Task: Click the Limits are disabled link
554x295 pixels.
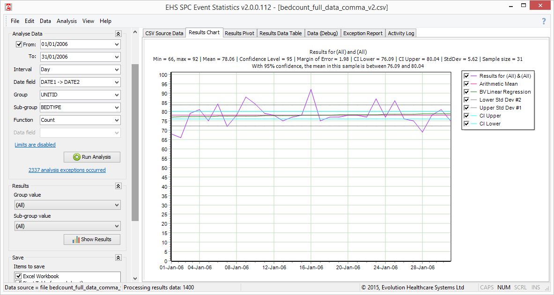Action: 35,145
